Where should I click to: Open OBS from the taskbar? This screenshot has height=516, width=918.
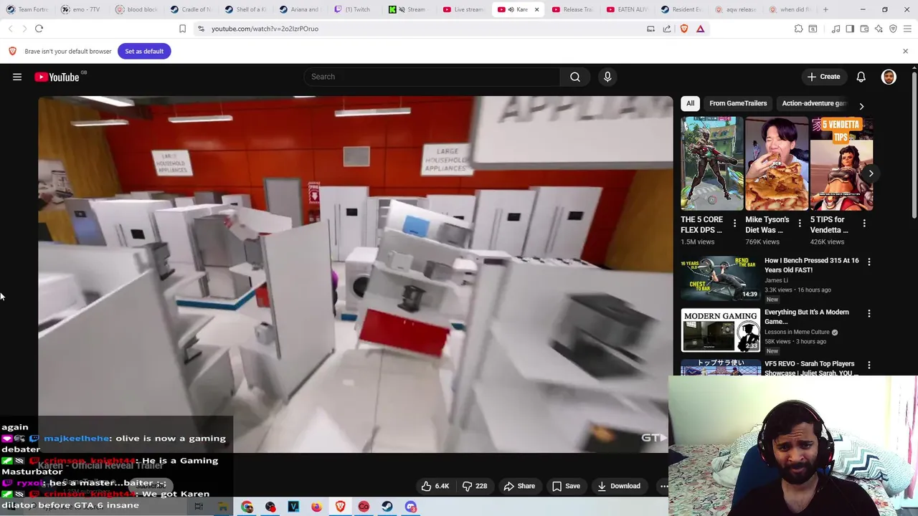pos(270,507)
